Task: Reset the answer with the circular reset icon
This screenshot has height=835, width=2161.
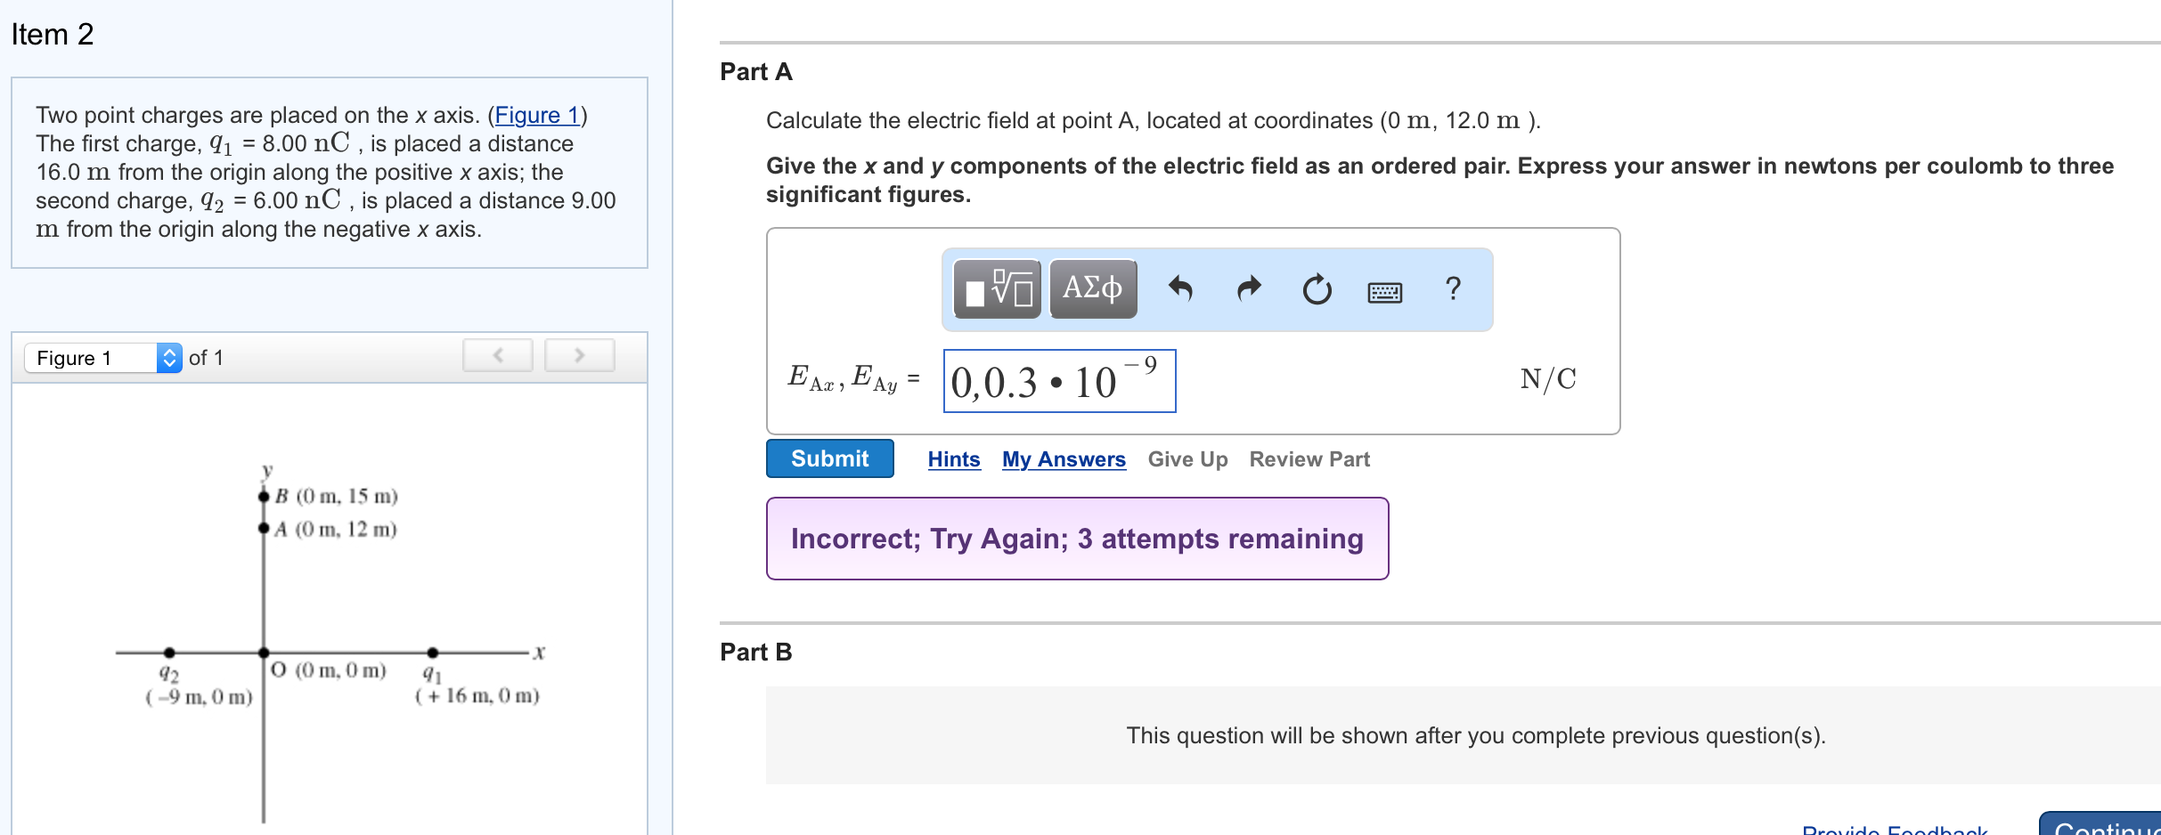Action: (x=1317, y=289)
